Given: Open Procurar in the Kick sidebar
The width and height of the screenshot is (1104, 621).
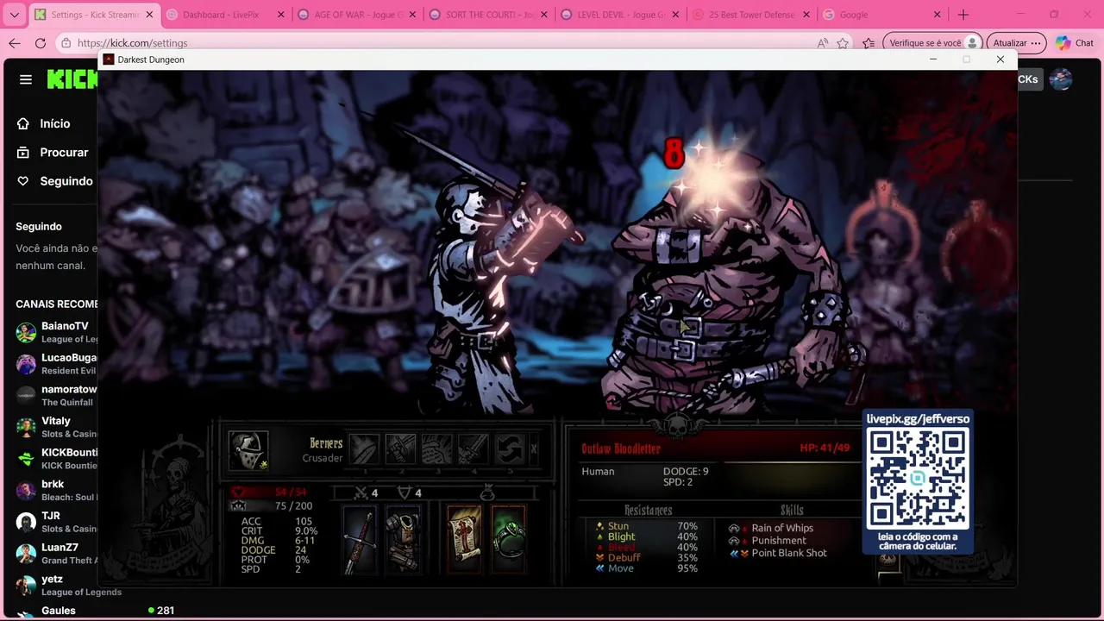Looking at the screenshot, I should click(x=53, y=153).
